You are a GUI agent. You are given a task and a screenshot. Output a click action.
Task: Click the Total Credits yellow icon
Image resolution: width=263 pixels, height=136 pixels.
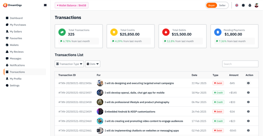pos(114,32)
